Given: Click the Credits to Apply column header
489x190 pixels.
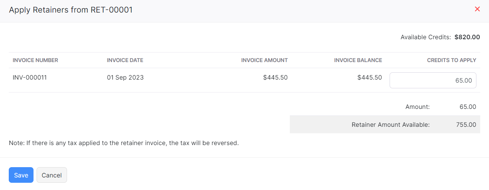Looking at the screenshot, I should coord(451,60).
